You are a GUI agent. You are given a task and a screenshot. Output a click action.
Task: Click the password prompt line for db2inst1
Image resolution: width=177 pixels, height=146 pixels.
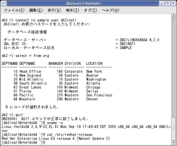(47, 24)
